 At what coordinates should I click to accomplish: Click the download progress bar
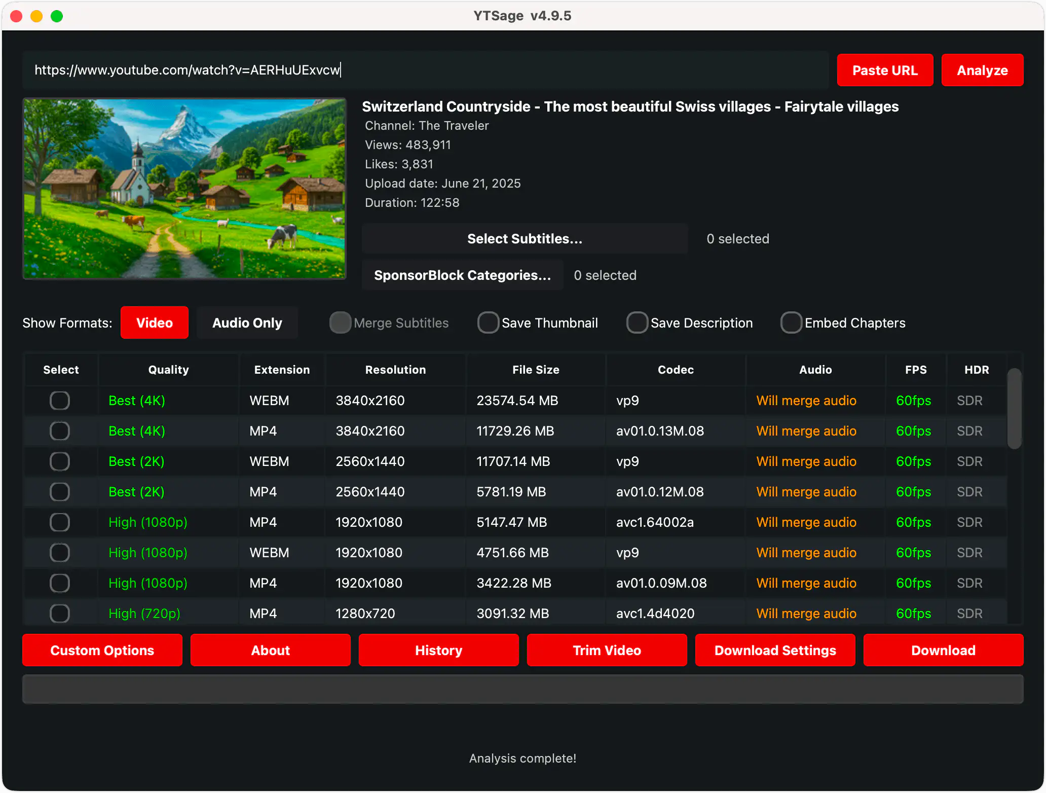[522, 690]
